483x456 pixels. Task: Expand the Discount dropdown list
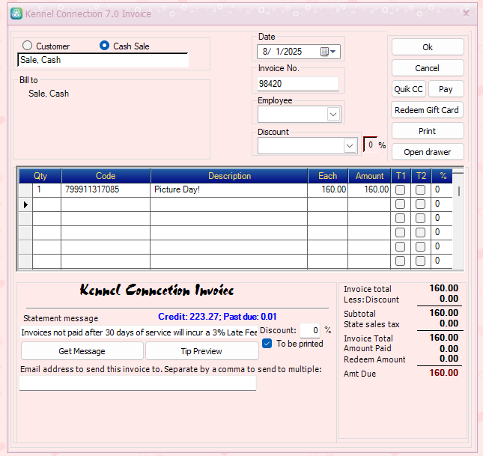[350, 145]
